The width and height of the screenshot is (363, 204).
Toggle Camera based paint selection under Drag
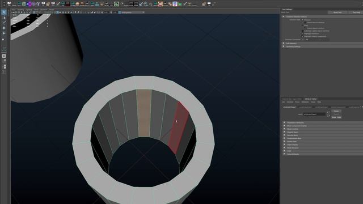coord(305,28)
